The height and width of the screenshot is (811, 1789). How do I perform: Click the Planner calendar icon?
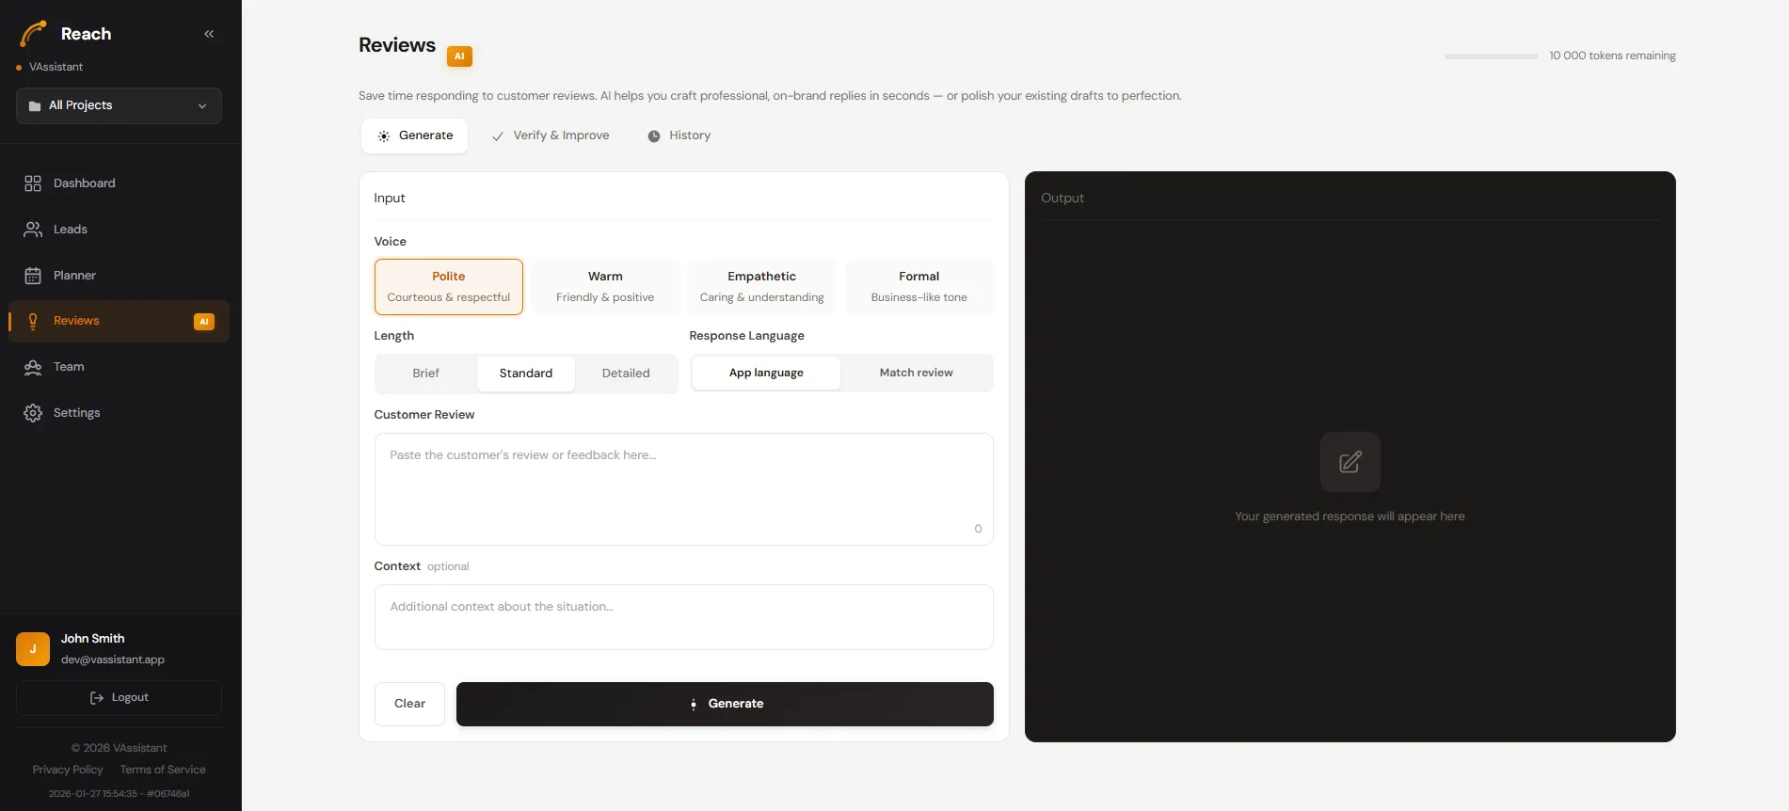(33, 276)
